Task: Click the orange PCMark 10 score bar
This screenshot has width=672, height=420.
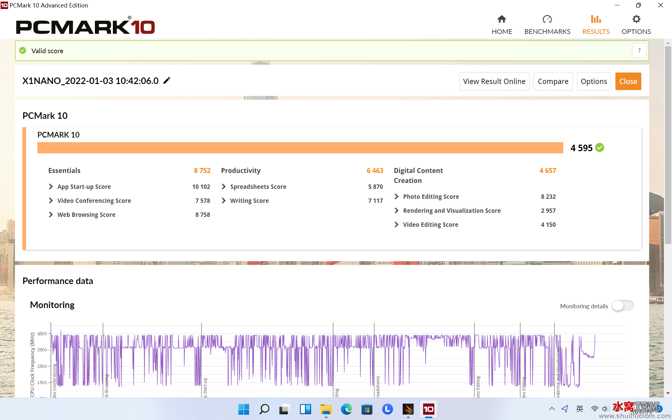Action: tap(300, 148)
